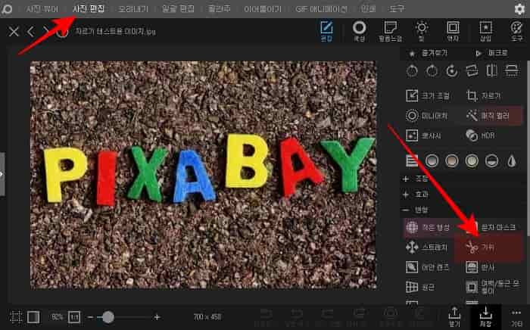Screen dimensions: 530x330
Task: Switch to the 사진 편집 (Editor) tab
Action: 89,9
